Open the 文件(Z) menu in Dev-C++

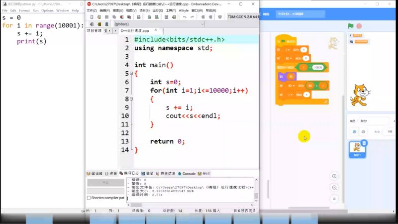pyautogui.click(x=92, y=10)
